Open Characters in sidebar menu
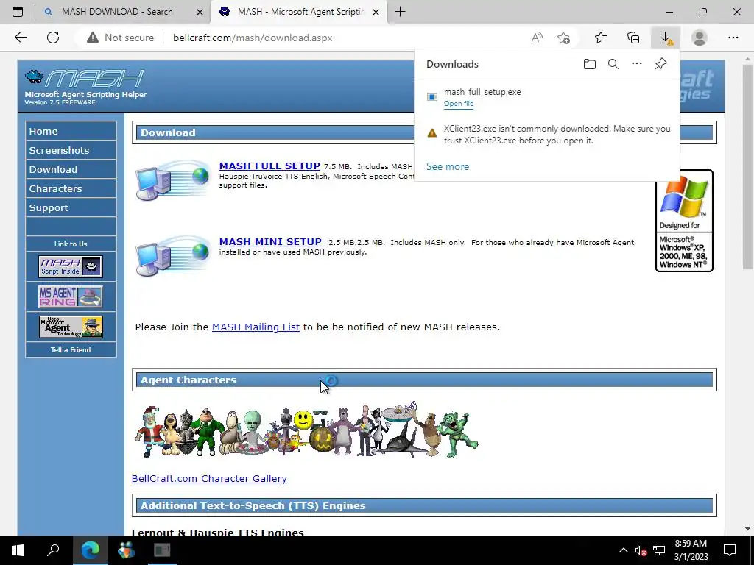The image size is (754, 565). pyautogui.click(x=71, y=189)
